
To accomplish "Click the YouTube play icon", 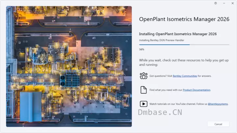I will point(144,104).
